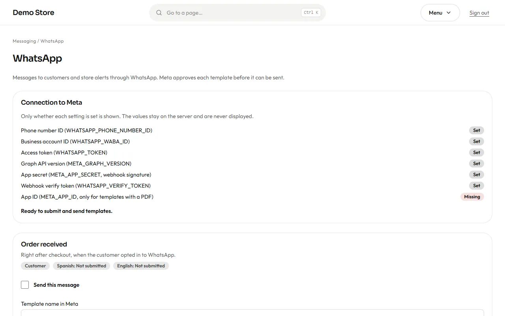The image size is (505, 316).
Task: Click the WhatsApp page heading
Action: [37, 58]
